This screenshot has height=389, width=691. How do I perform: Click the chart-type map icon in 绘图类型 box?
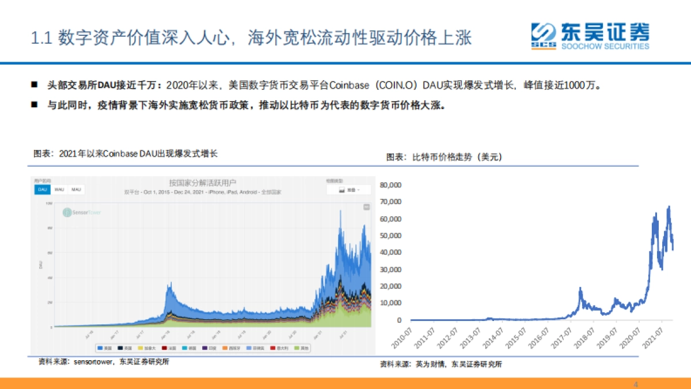343,190
